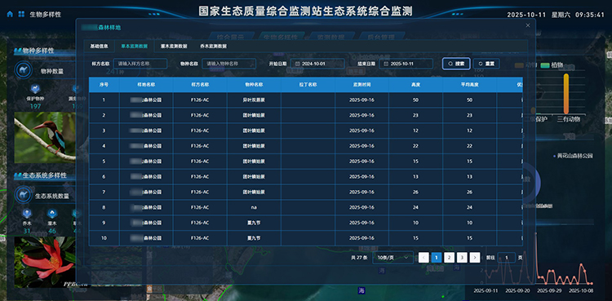The image size is (612, 301).
Task: Click the 灌木 hexagon icon
Action: pos(52,213)
